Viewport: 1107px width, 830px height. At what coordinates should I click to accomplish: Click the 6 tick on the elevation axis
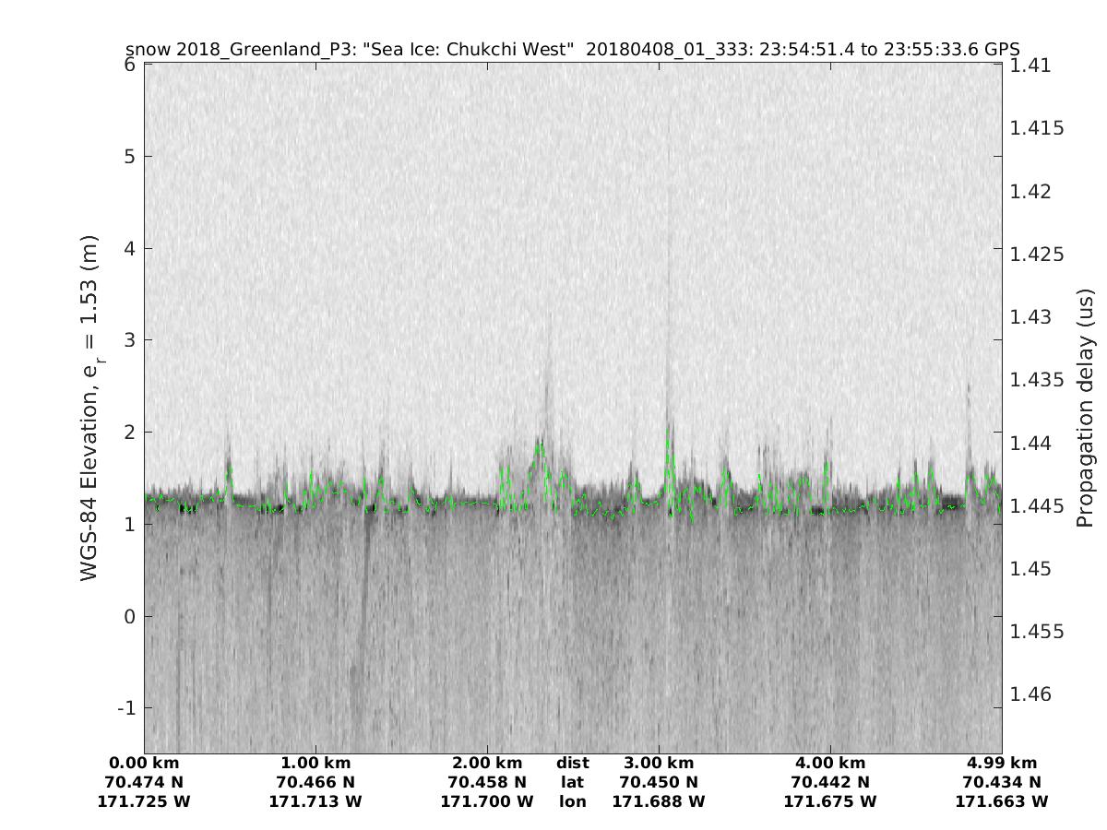coord(130,65)
